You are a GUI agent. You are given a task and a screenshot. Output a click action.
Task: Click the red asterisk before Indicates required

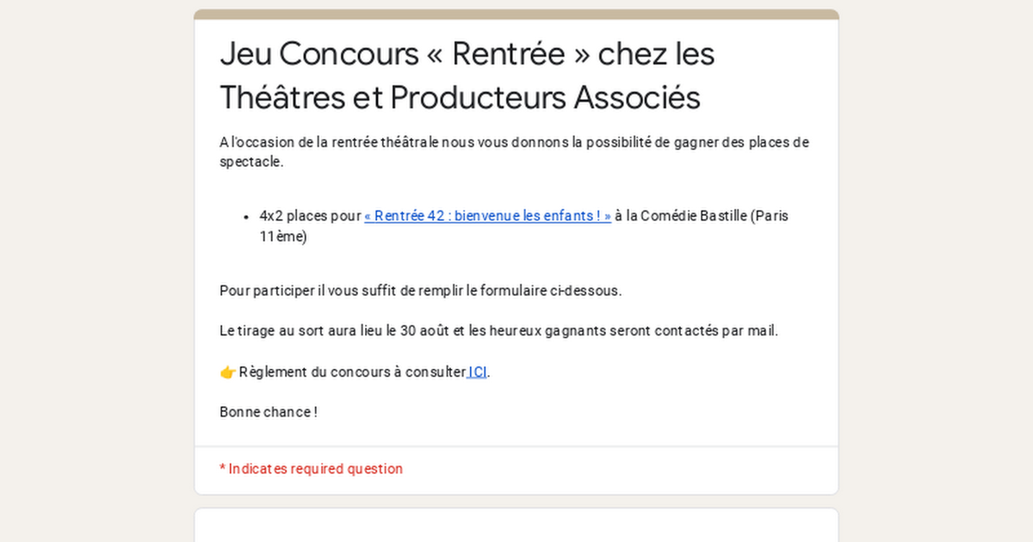tap(222, 469)
